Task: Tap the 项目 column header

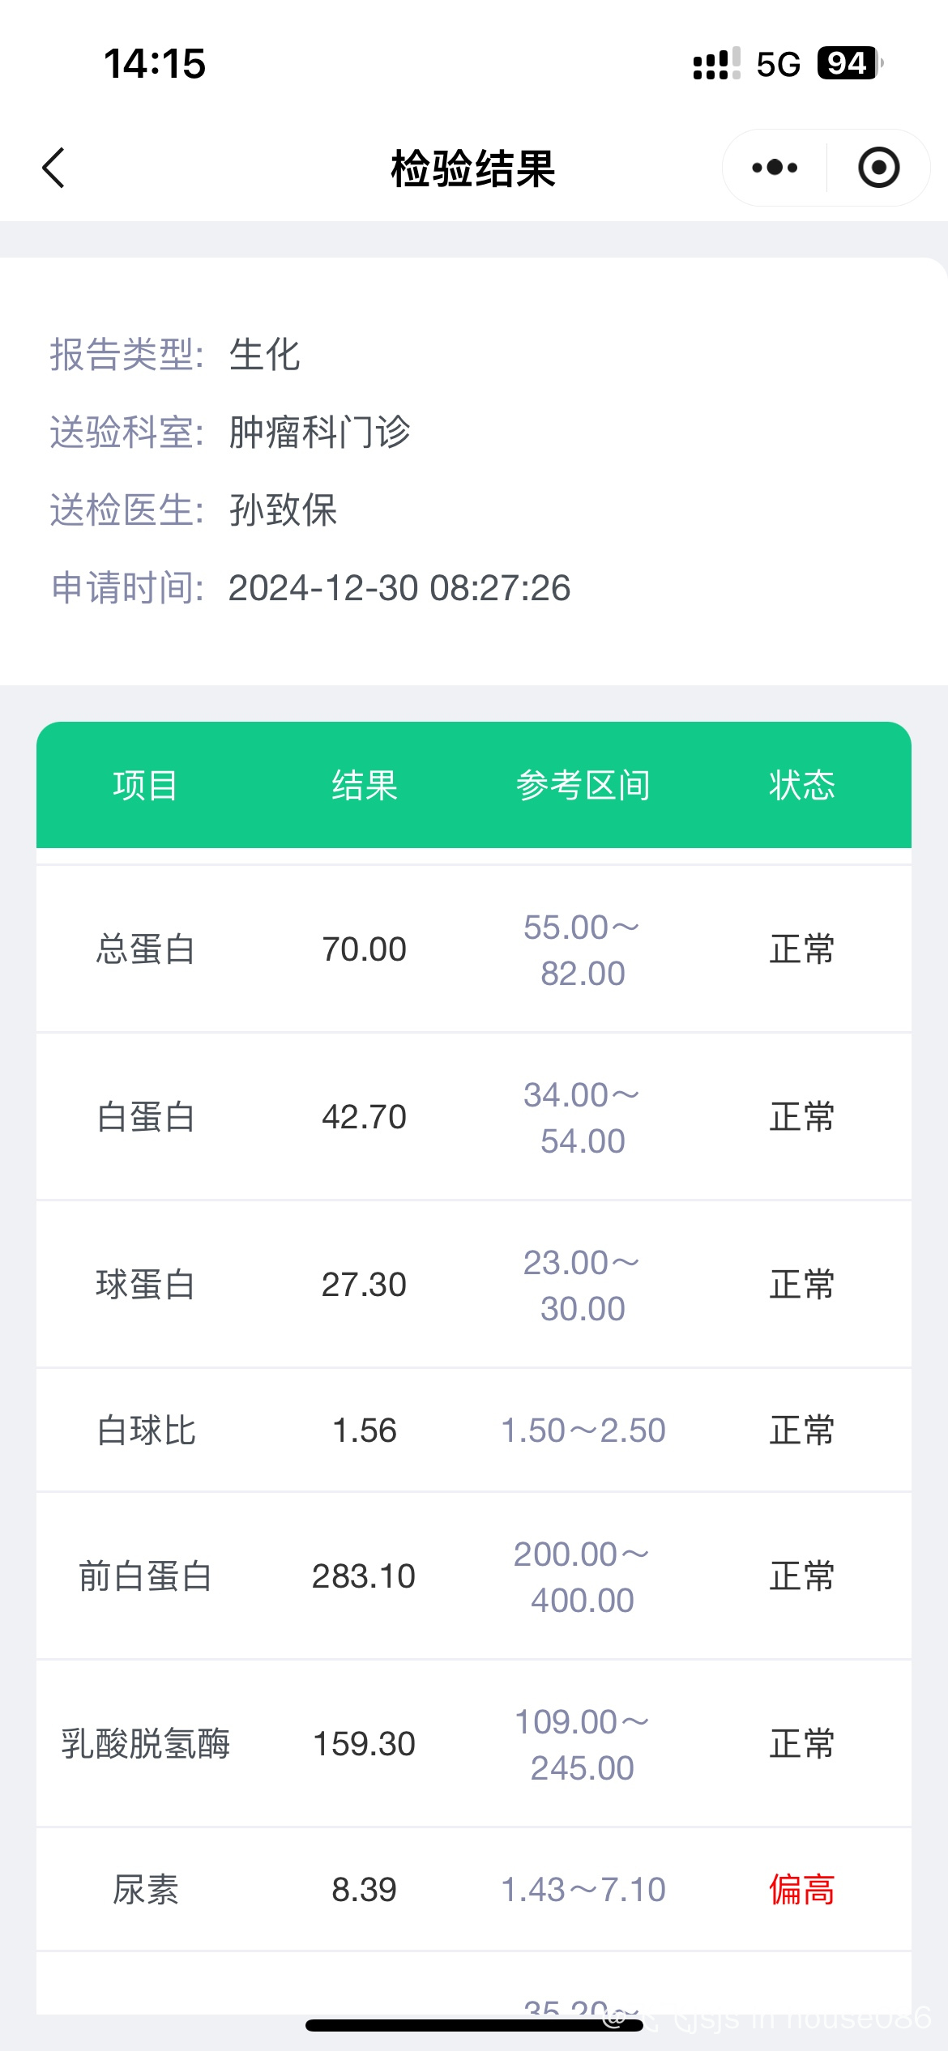Action: (x=146, y=786)
